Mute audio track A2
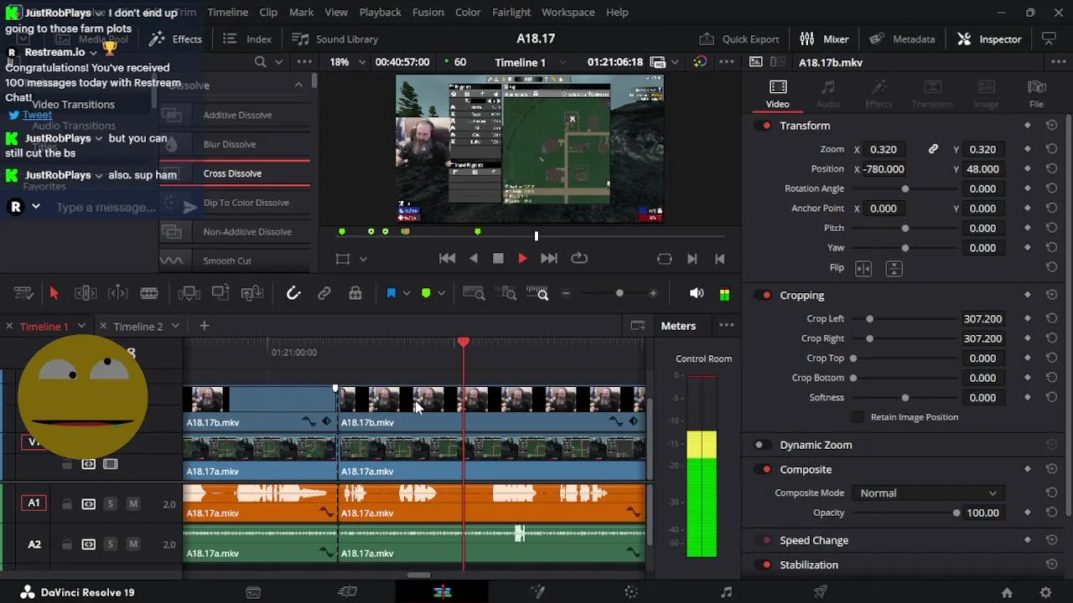1073x603 pixels. pyautogui.click(x=132, y=545)
